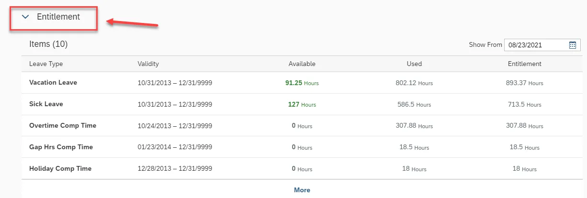Click the Entitlement column header
Image resolution: width=587 pixels, height=198 pixels.
pos(524,64)
